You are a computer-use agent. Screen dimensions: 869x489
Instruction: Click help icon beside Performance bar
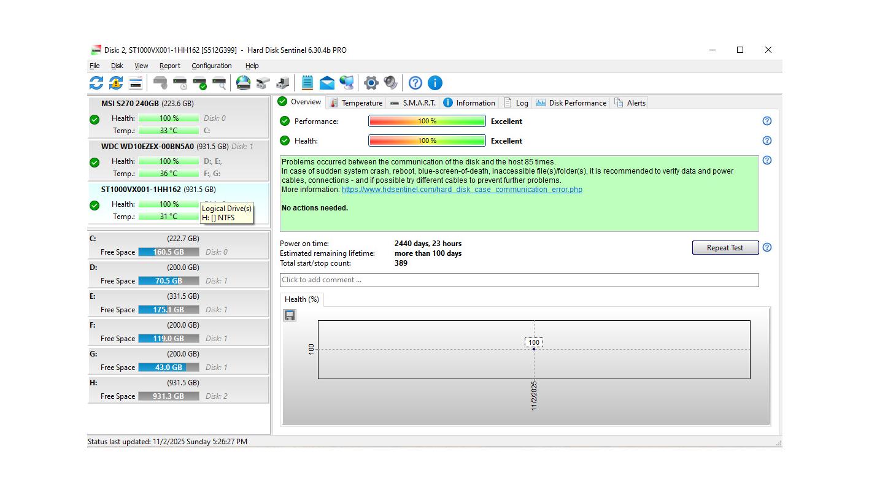767,121
